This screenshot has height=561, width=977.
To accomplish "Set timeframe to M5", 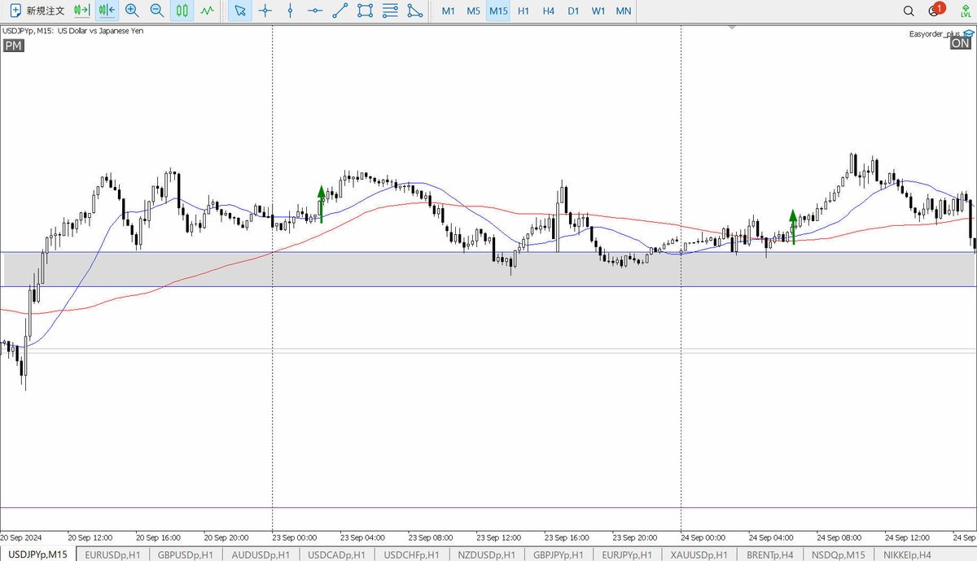I will pos(473,11).
